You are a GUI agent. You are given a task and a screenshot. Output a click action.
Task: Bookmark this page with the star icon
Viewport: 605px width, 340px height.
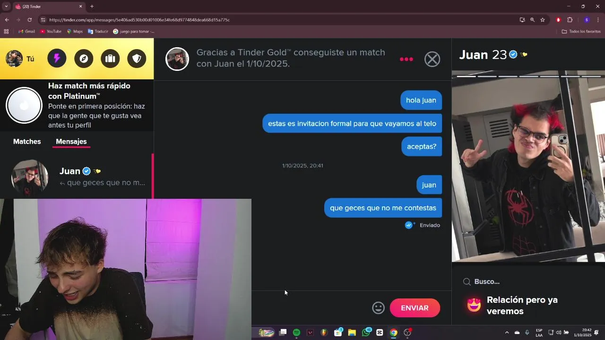click(543, 20)
